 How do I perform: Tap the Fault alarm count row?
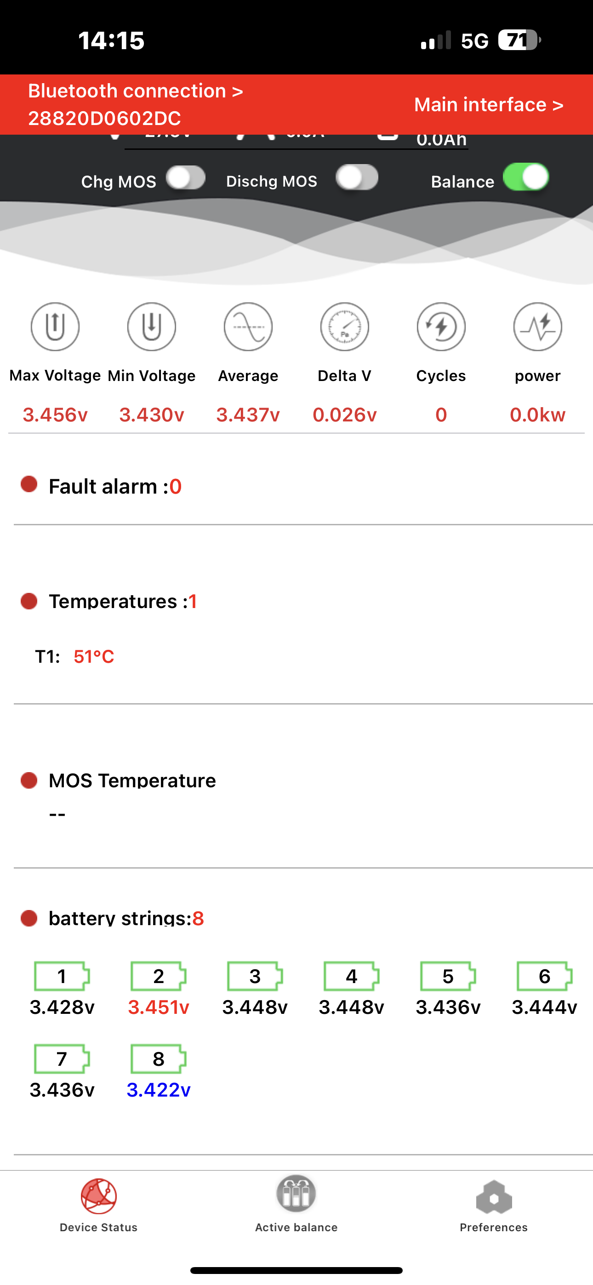pyautogui.click(x=115, y=486)
